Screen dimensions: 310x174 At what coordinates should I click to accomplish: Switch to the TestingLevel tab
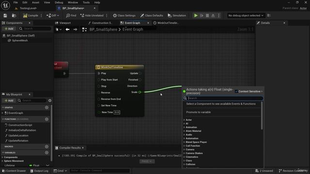coord(28,8)
